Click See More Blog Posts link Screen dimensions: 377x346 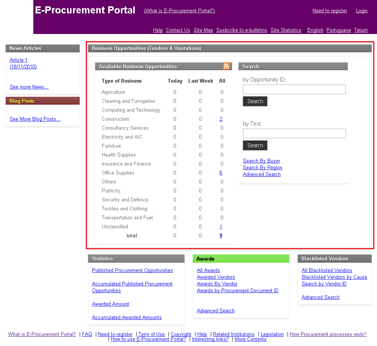(x=35, y=119)
